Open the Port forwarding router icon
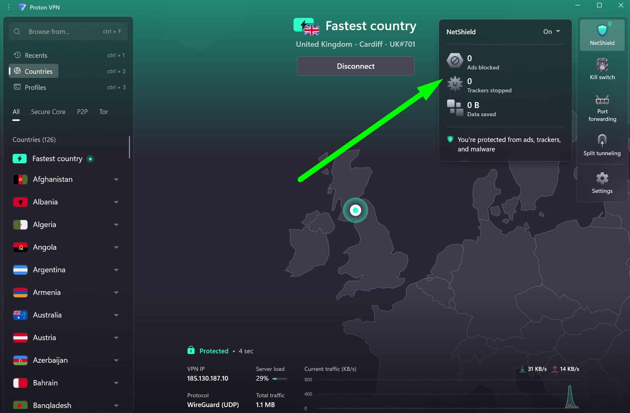Screen dimensions: 630x413 click(602, 100)
